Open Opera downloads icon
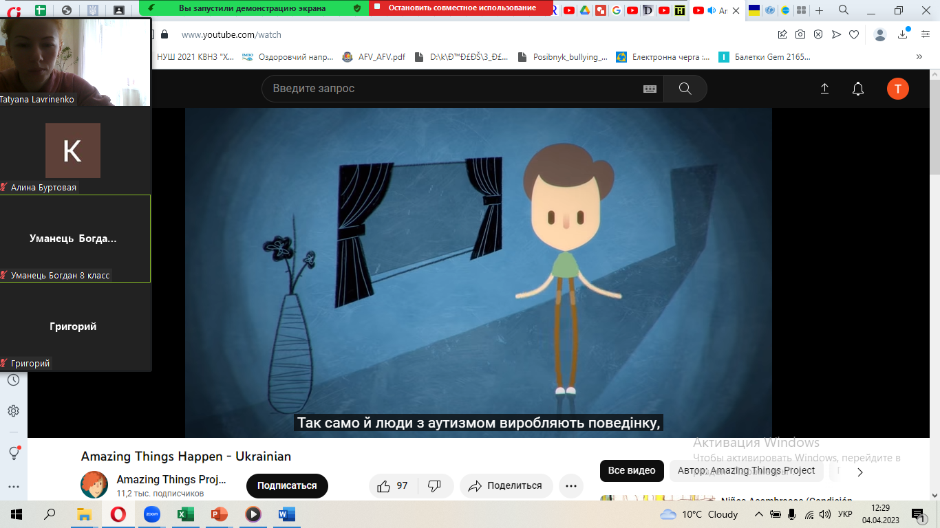This screenshot has height=528, width=940. point(904,34)
